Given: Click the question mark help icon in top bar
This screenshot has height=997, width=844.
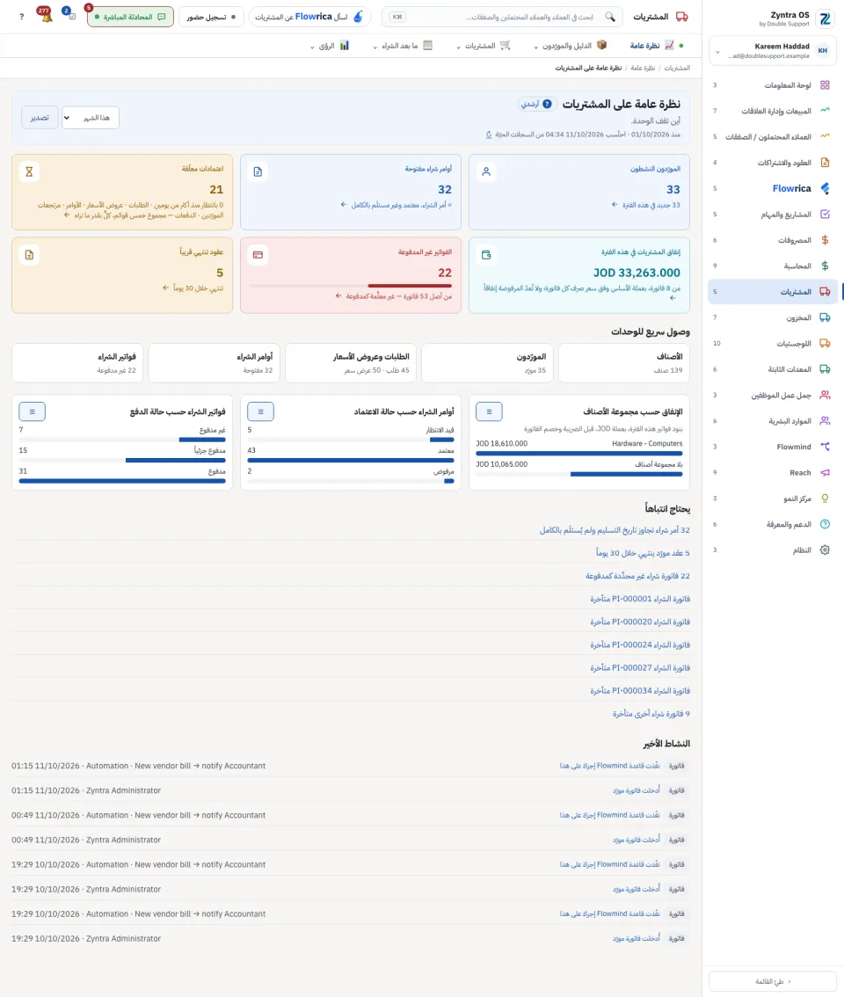Looking at the screenshot, I should pos(22,17).
